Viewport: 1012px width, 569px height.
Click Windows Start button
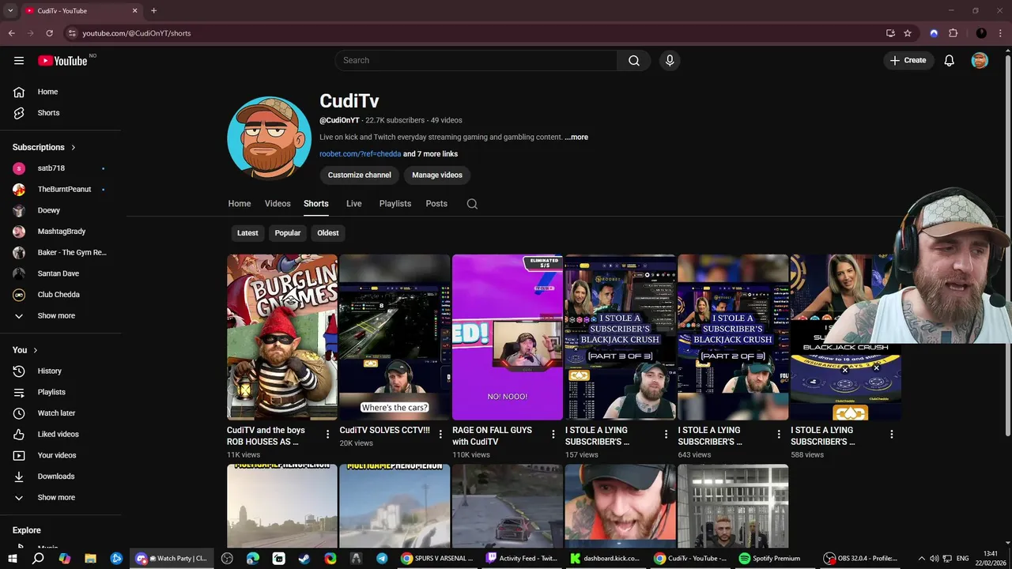tap(12, 559)
